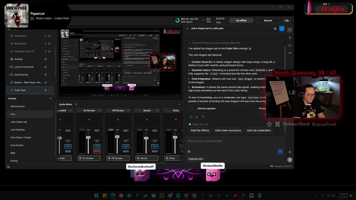Send the chat message with blue arrow
356x200 pixels.
click(280, 151)
